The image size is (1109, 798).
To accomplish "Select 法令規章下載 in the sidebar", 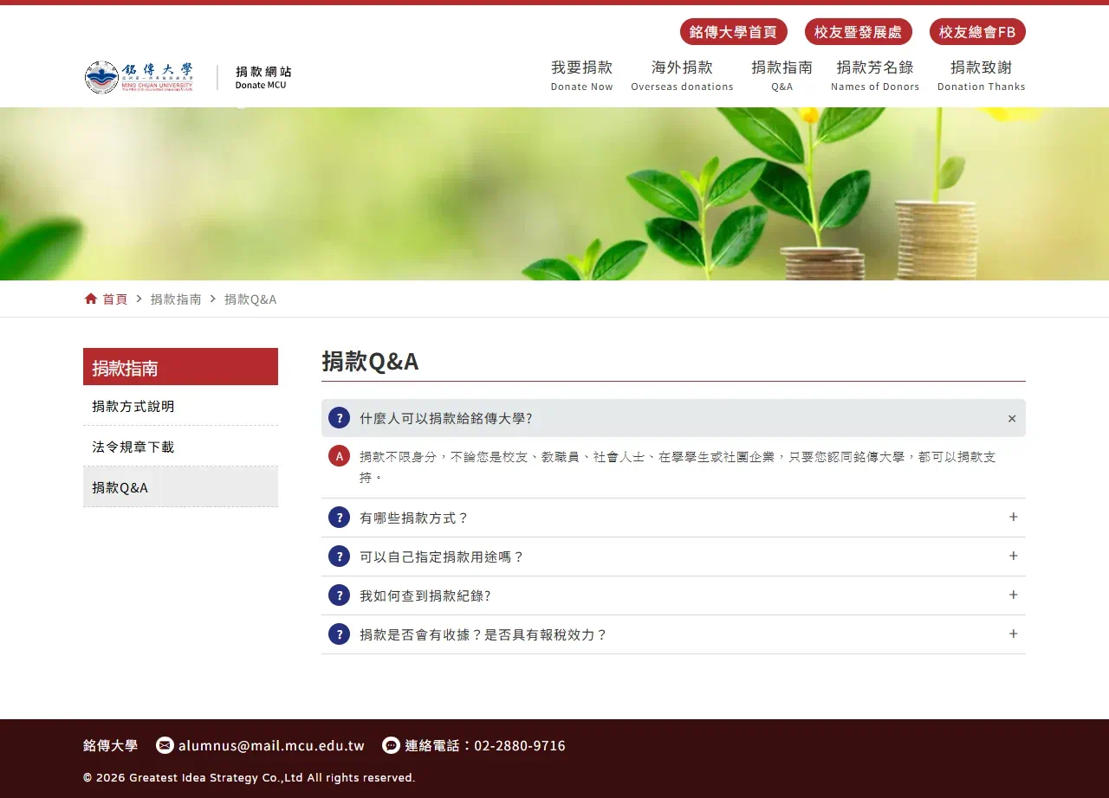I will [133, 446].
